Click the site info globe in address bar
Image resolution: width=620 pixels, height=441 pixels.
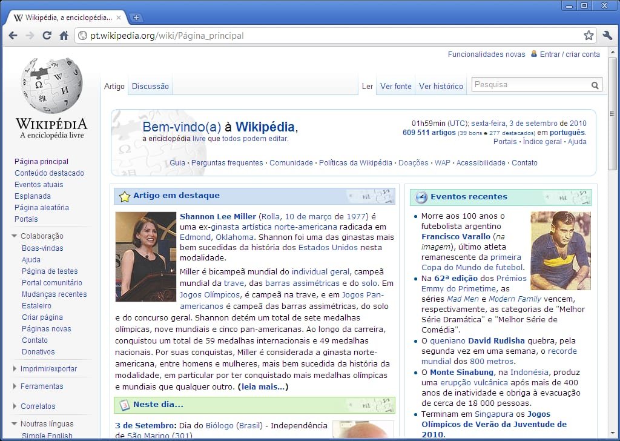tap(82, 36)
